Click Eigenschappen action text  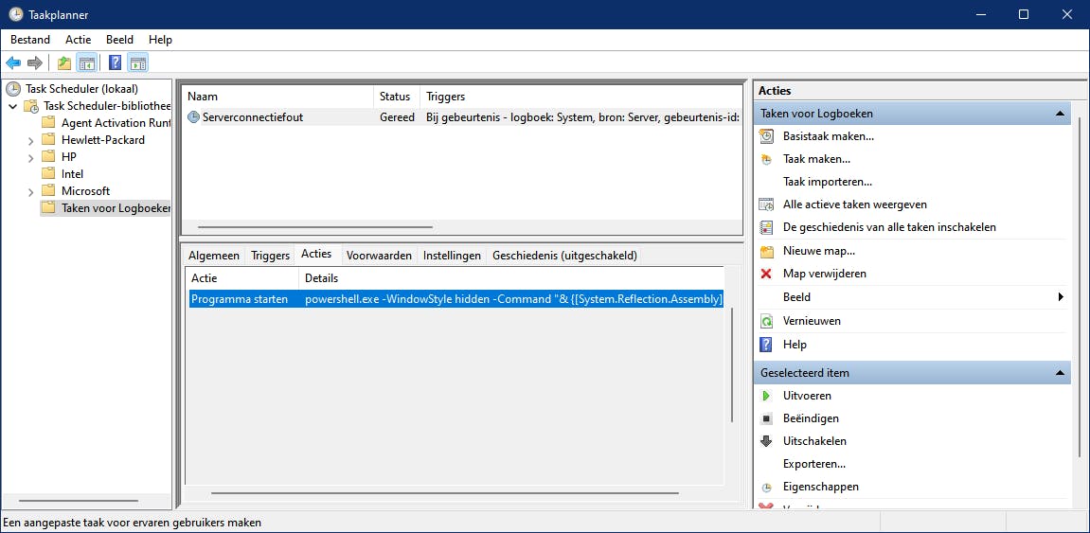click(821, 488)
